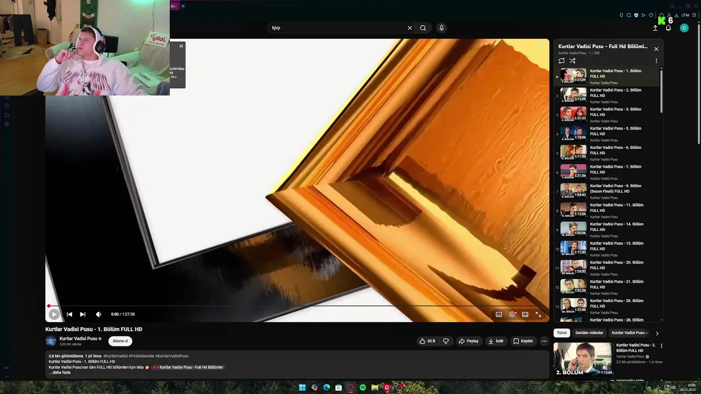Focus the YouTube search input box
The image size is (701, 394).
pos(337,28)
